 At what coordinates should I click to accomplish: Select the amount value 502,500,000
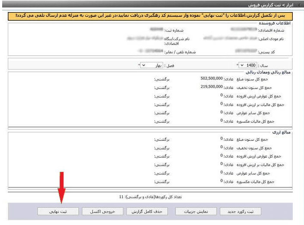click(211, 78)
